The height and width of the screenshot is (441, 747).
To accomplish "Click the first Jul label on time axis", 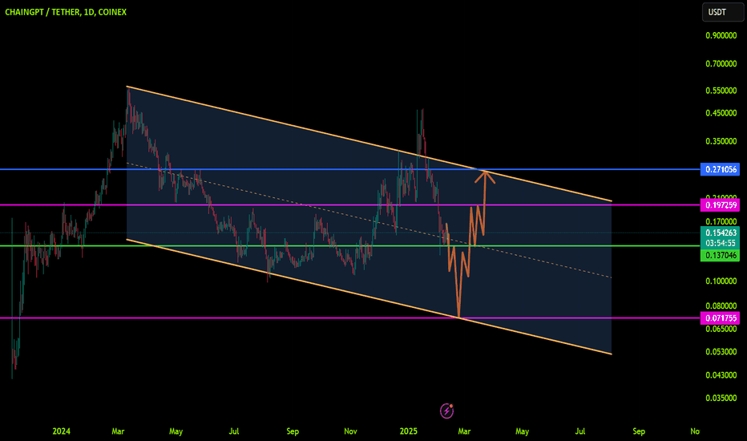I will [x=233, y=431].
